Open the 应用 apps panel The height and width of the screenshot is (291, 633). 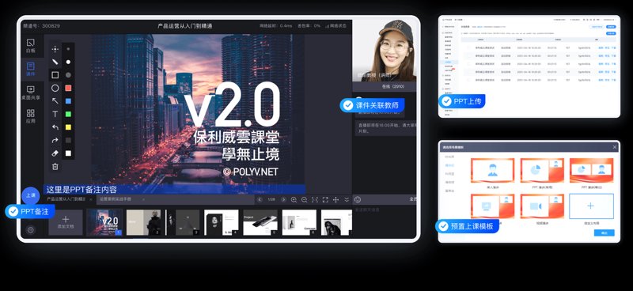click(31, 116)
